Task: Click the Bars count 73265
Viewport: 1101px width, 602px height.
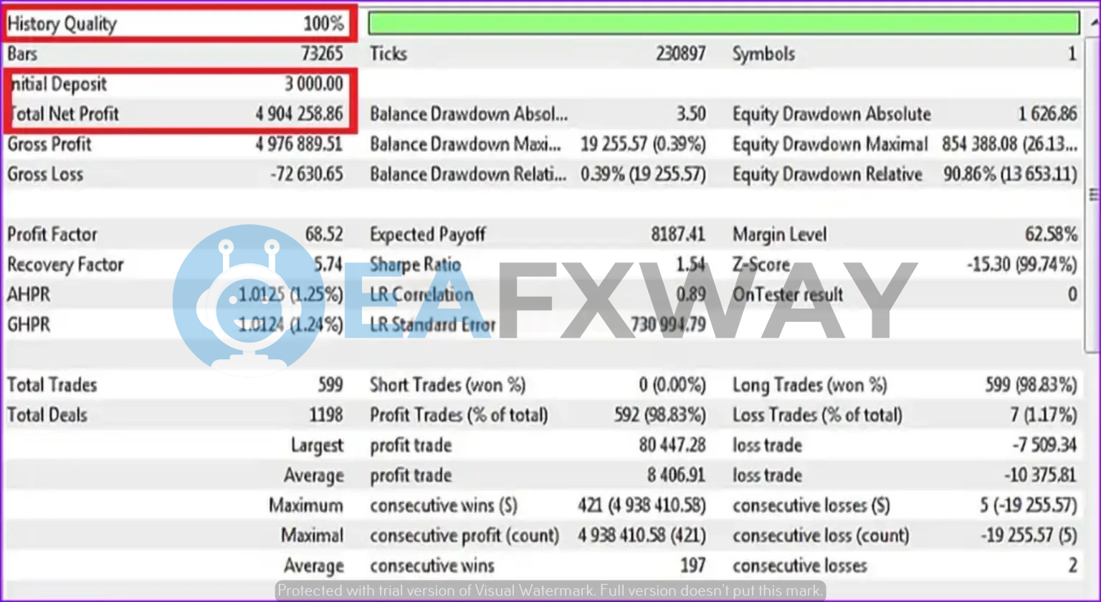Action: pyautogui.click(x=323, y=53)
